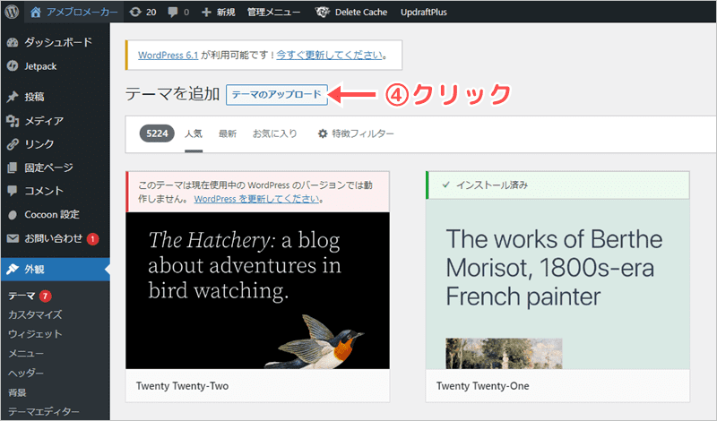Click the plus icon for 新規
The height and width of the screenshot is (421, 717).
[x=207, y=13]
